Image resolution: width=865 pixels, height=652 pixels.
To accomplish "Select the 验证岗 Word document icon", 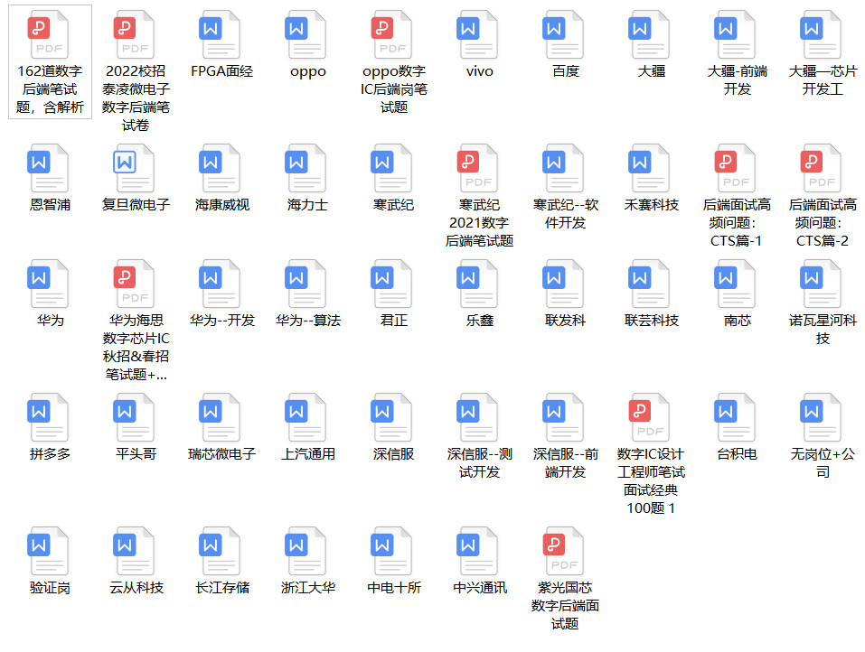I will tap(49, 551).
